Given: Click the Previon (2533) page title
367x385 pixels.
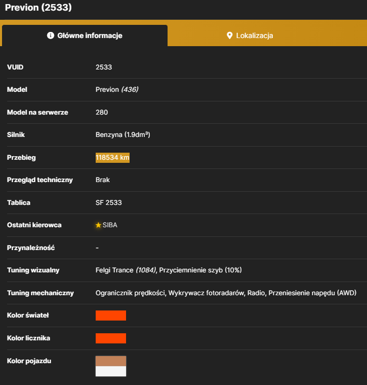Looking at the screenshot, I should point(38,7).
